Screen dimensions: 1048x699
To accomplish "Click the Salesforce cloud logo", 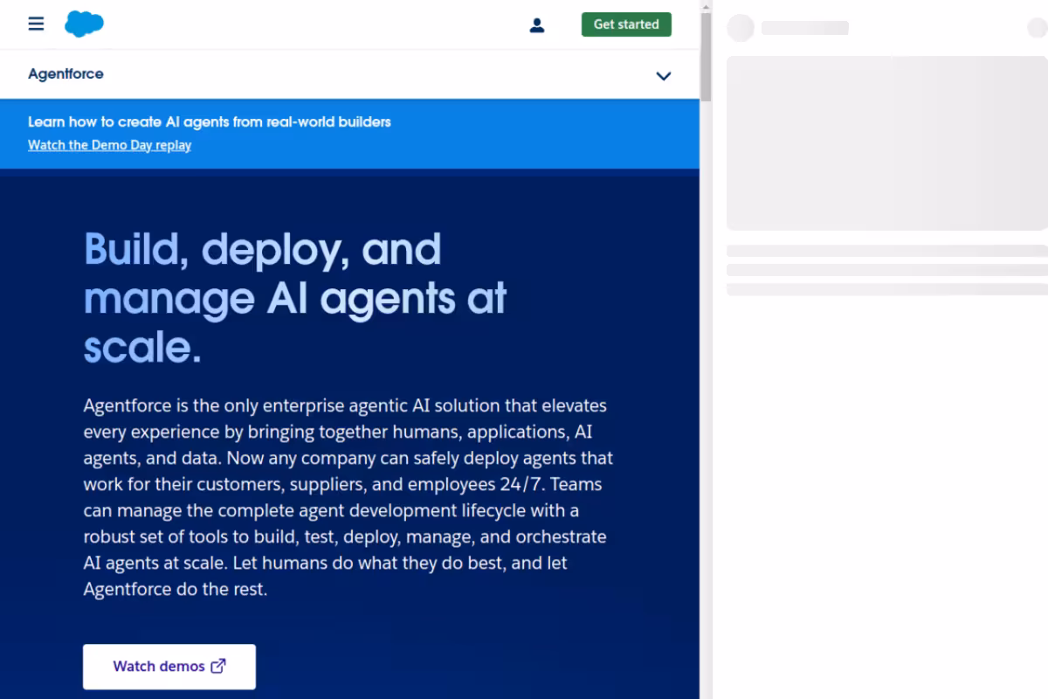I will point(85,24).
